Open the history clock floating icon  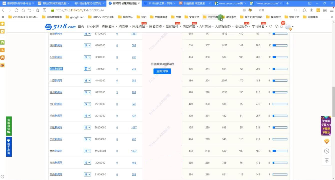click(327, 151)
